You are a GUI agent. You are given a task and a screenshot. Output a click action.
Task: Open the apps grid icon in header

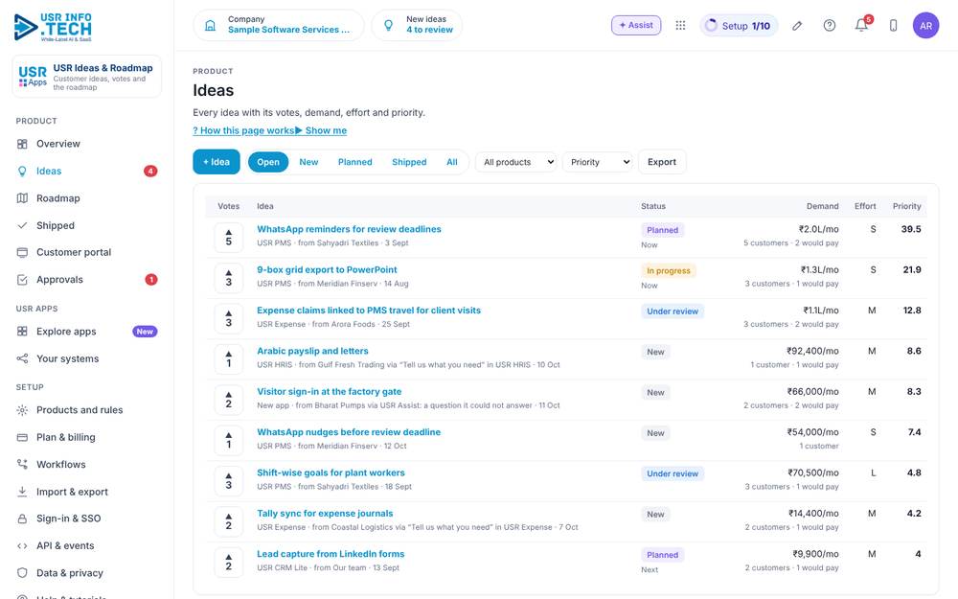tap(680, 25)
